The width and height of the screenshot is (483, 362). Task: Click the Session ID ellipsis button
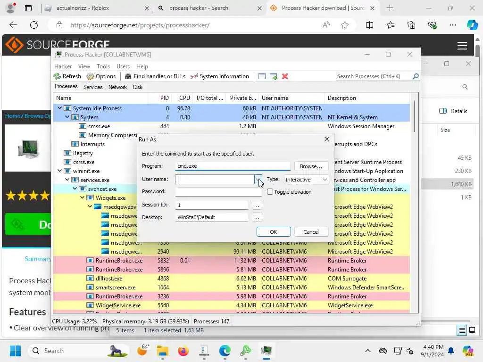[257, 205]
